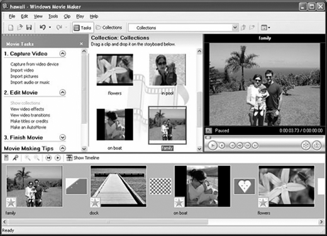The height and width of the screenshot is (236, 327).
Task: Select the family clip in collection
Action: point(167,126)
